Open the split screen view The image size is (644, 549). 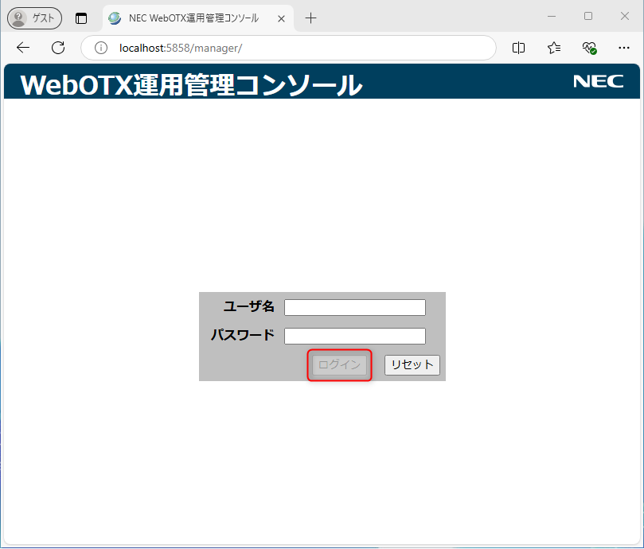[518, 48]
